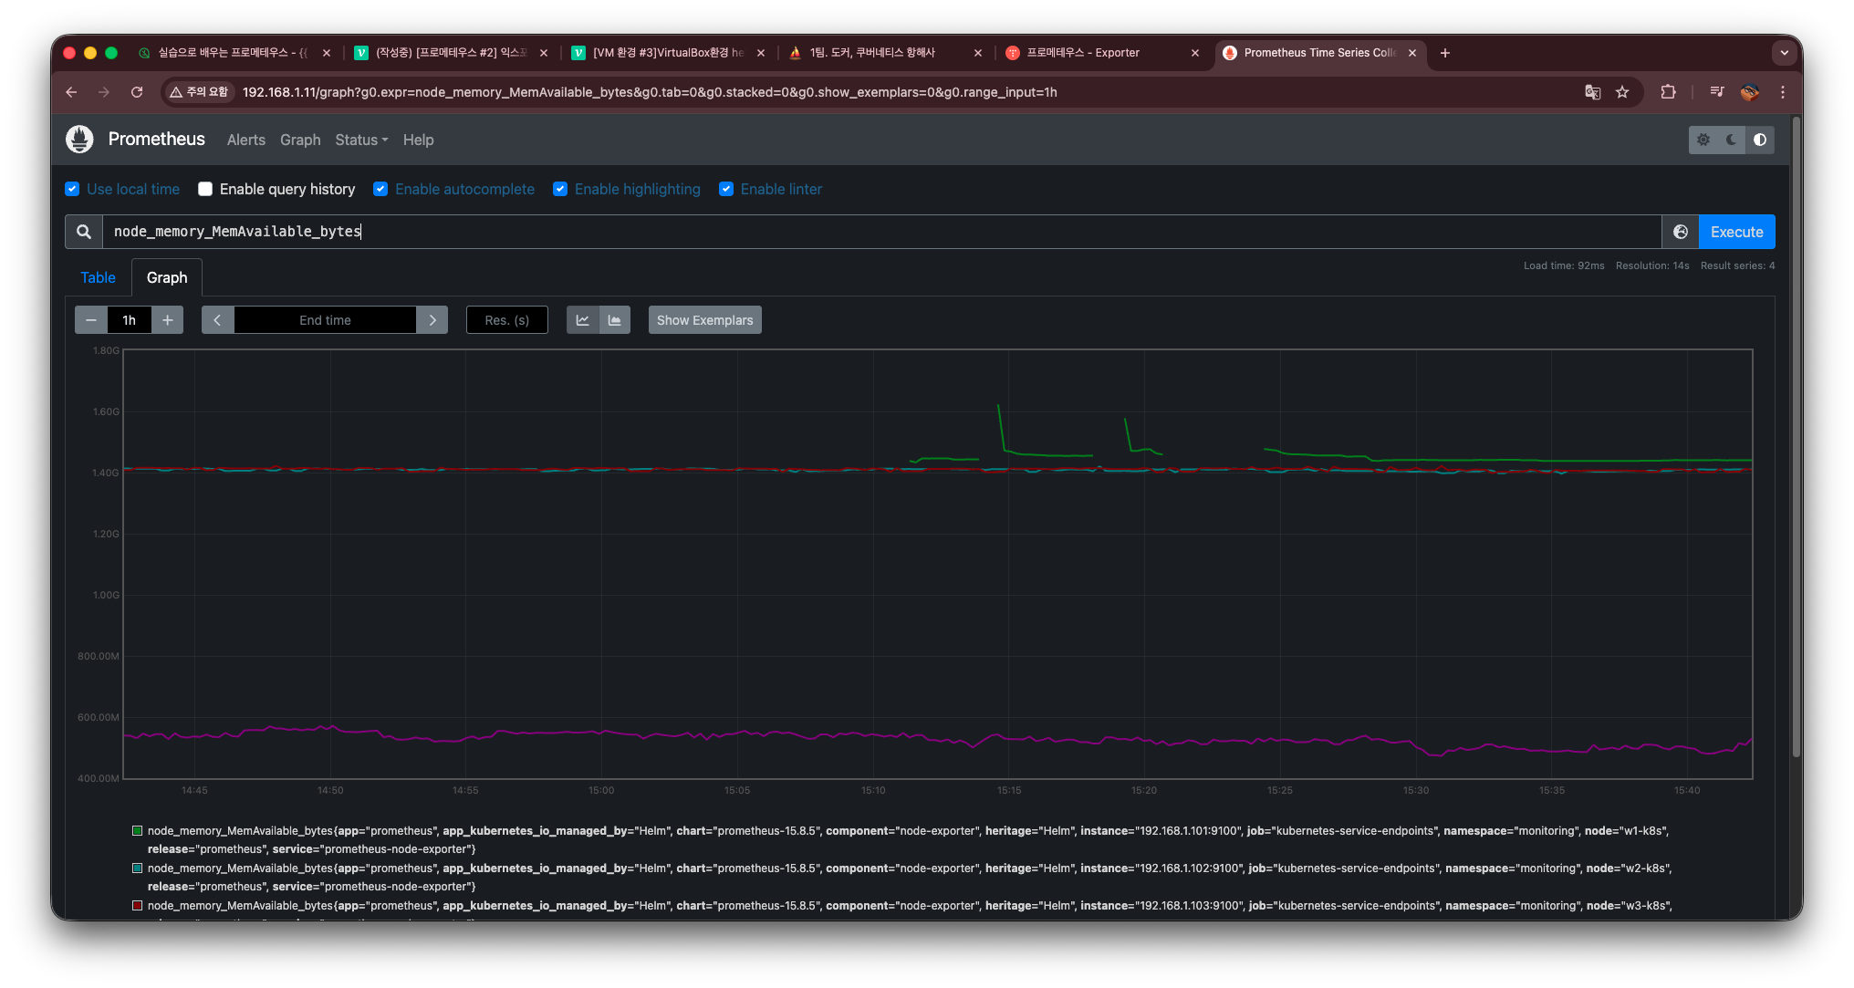Click the Execute button
This screenshot has height=988, width=1854.
click(1736, 232)
